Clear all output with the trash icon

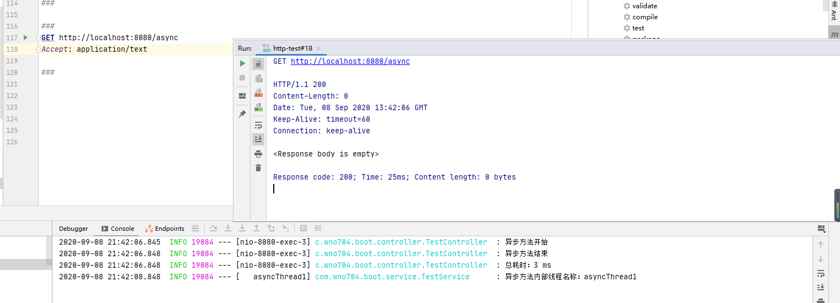[258, 167]
